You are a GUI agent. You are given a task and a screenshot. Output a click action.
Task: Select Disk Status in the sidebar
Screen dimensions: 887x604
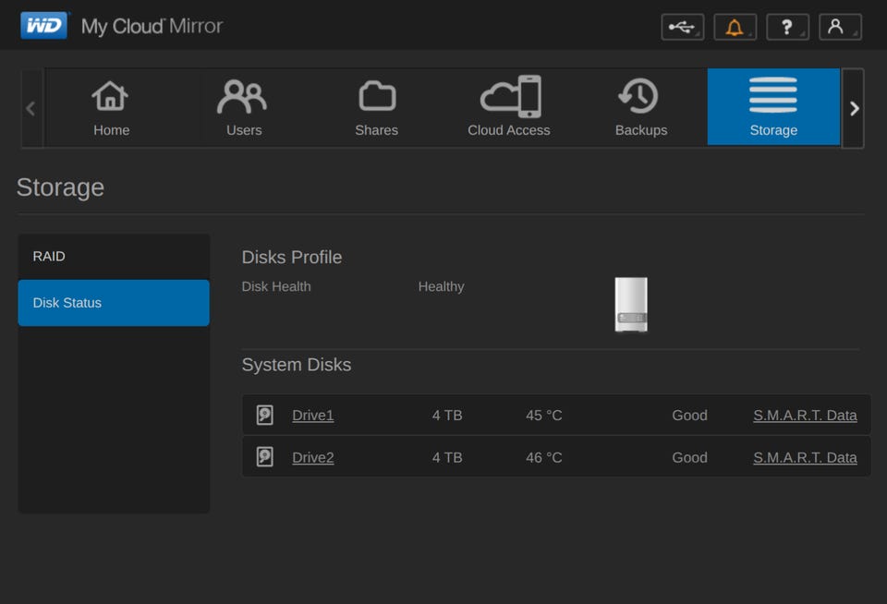114,303
